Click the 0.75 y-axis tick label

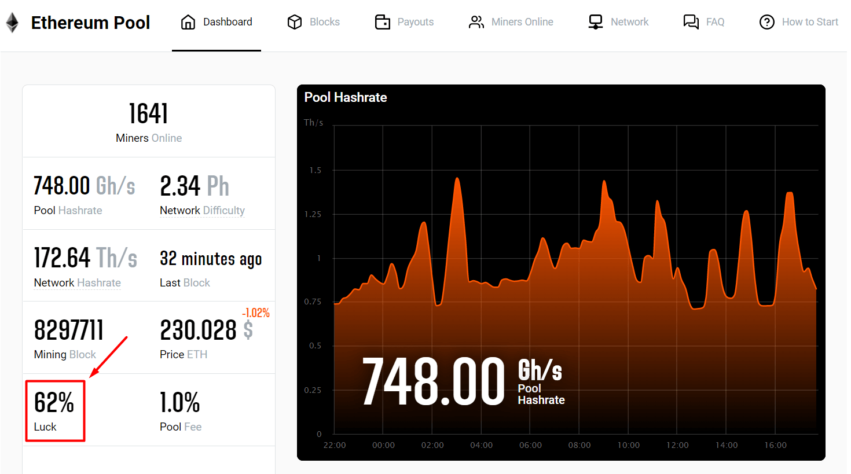(313, 302)
